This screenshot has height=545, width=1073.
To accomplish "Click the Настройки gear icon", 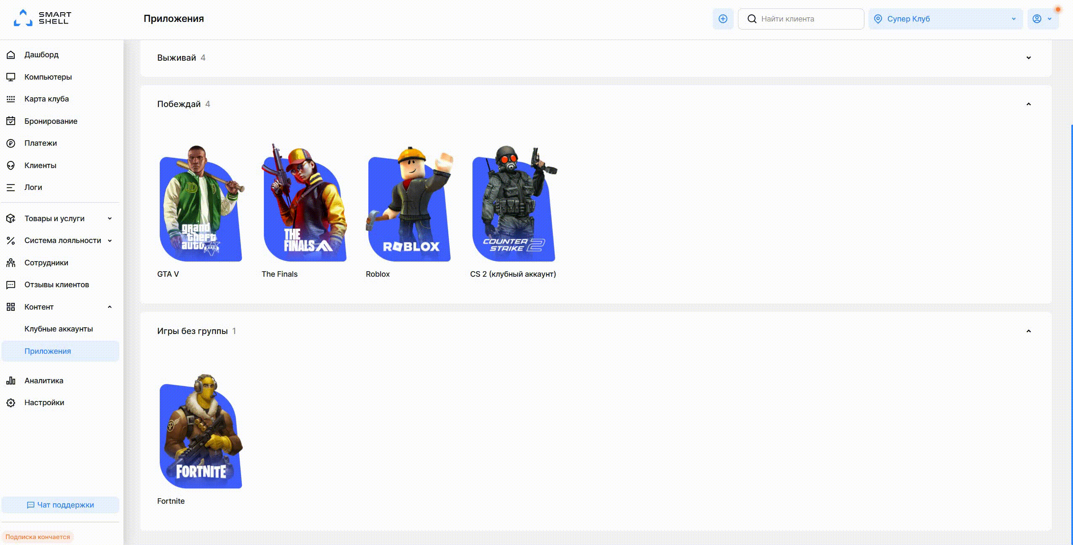I will 11,403.
